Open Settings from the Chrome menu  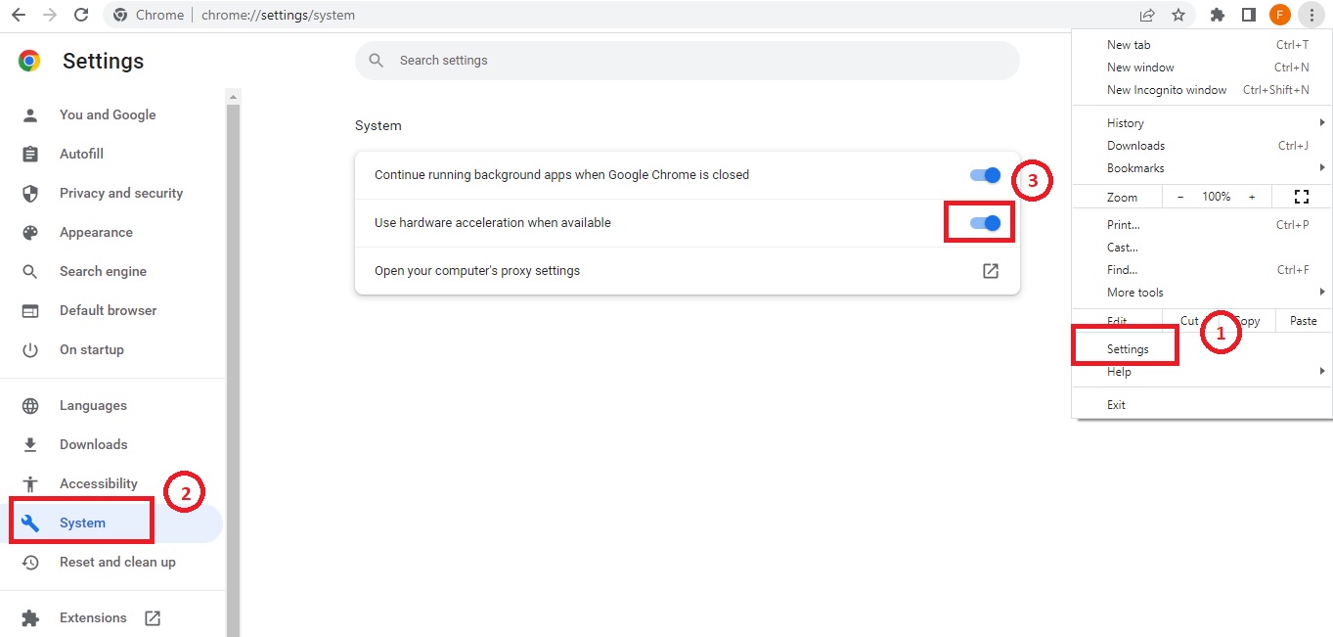[1202, 349]
